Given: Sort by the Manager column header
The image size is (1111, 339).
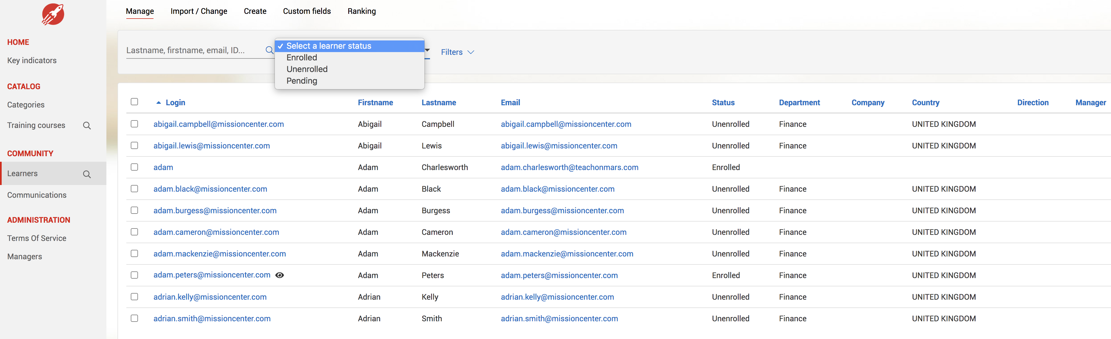Looking at the screenshot, I should pos(1090,103).
